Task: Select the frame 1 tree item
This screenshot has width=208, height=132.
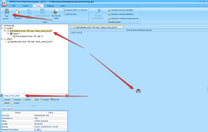Action: point(16,34)
